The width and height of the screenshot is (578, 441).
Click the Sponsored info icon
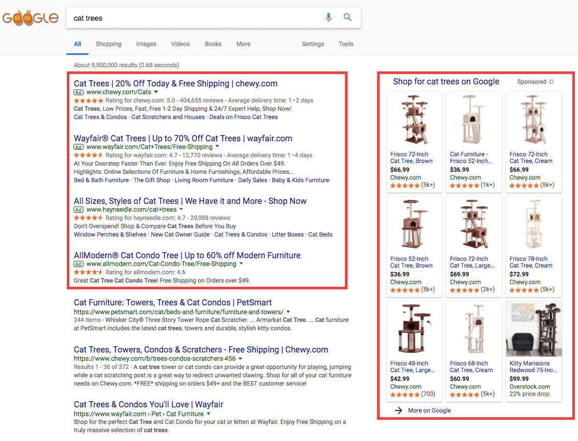pyautogui.click(x=551, y=82)
